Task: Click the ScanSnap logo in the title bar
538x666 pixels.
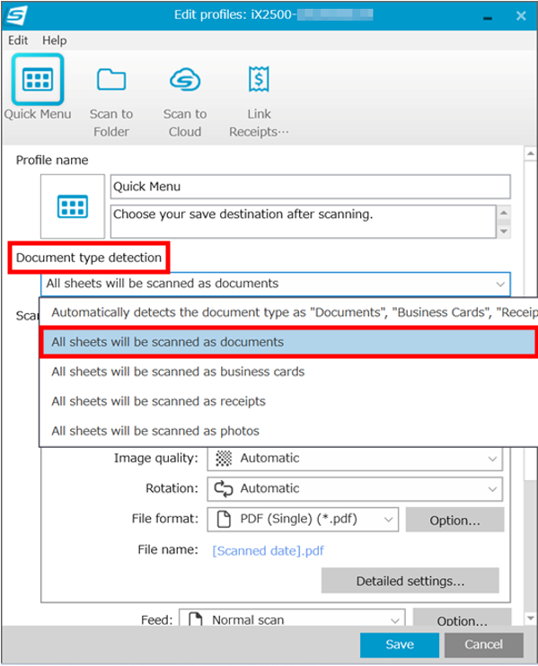Action: (x=17, y=15)
